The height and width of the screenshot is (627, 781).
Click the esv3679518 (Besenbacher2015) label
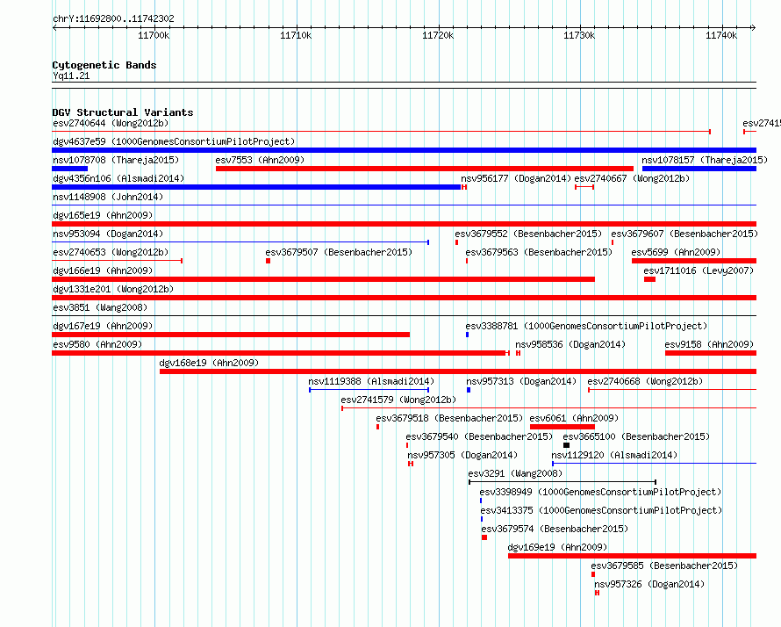tap(449, 418)
